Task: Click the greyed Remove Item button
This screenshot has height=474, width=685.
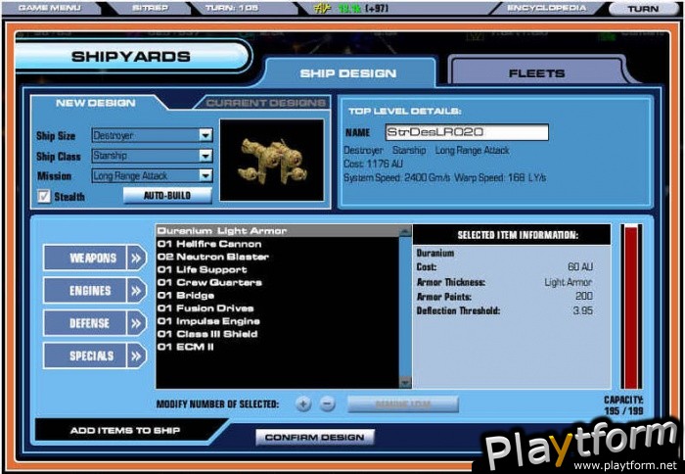Action: pos(403,404)
